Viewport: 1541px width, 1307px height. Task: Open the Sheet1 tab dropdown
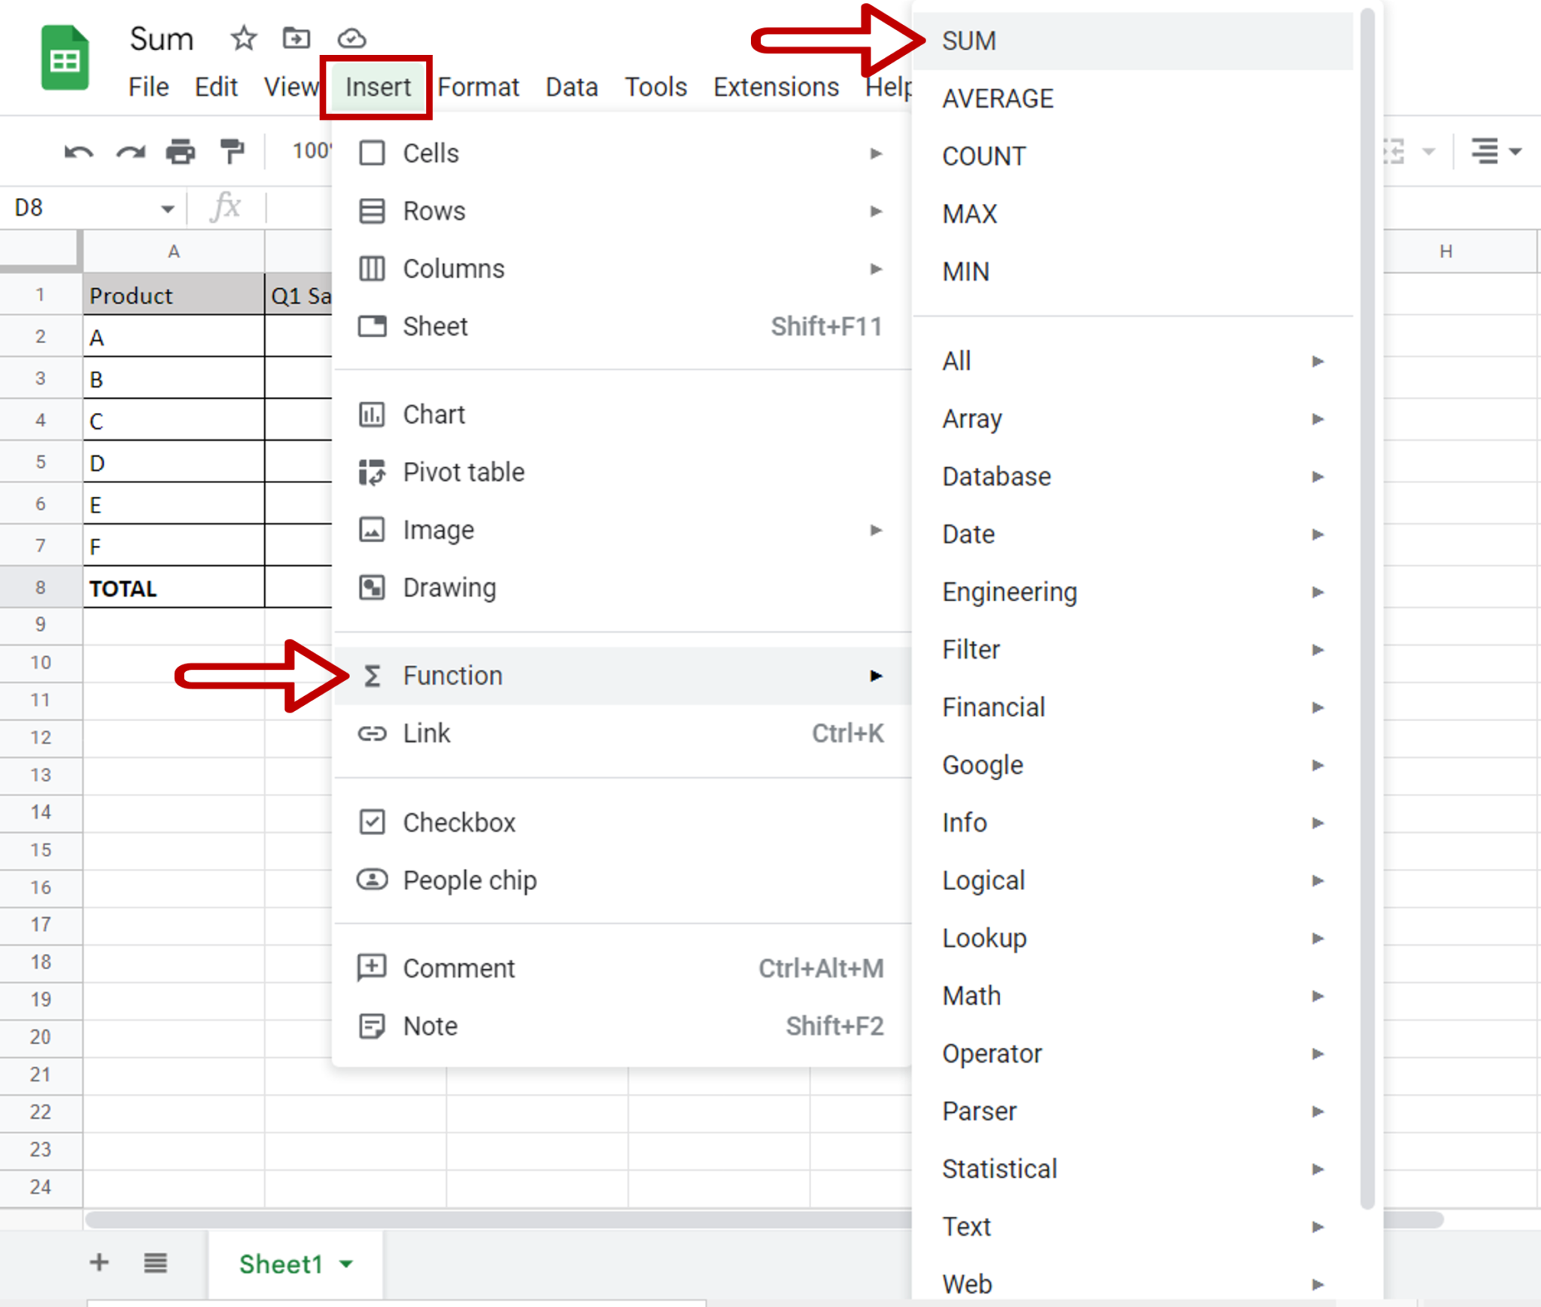pos(347,1265)
